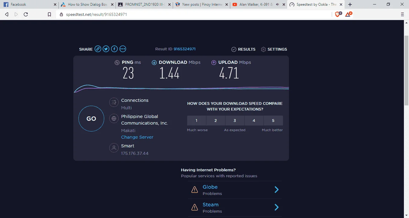409x218 pixels.
Task: Click the Connections multi icon
Action: coord(114,102)
